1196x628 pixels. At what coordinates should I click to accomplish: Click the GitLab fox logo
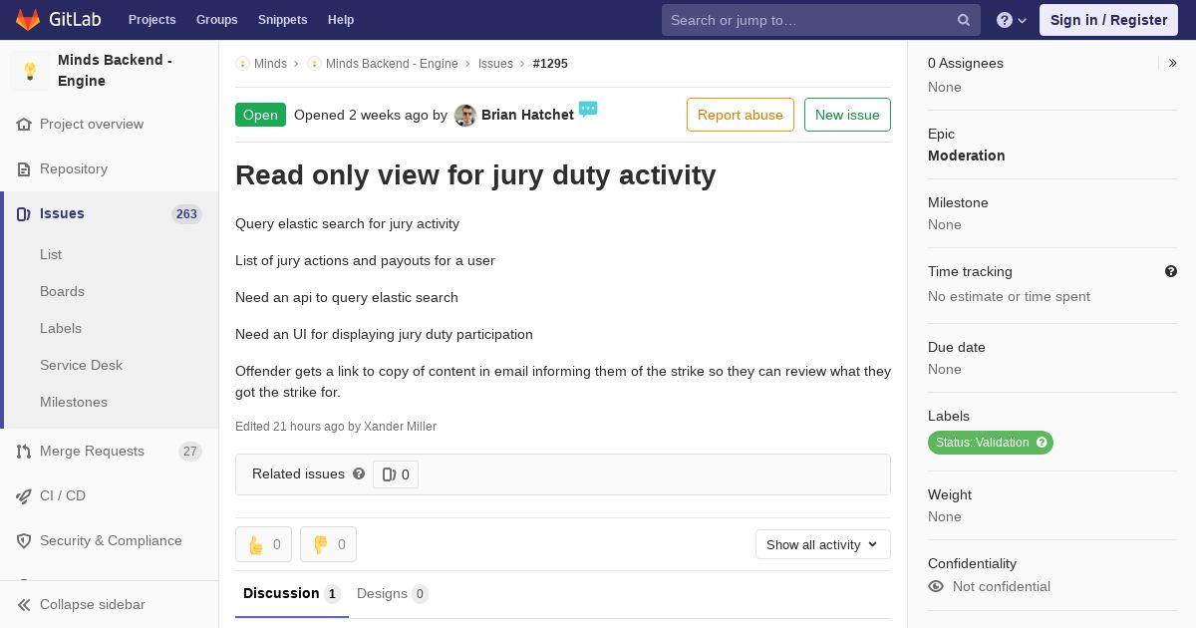(x=28, y=19)
